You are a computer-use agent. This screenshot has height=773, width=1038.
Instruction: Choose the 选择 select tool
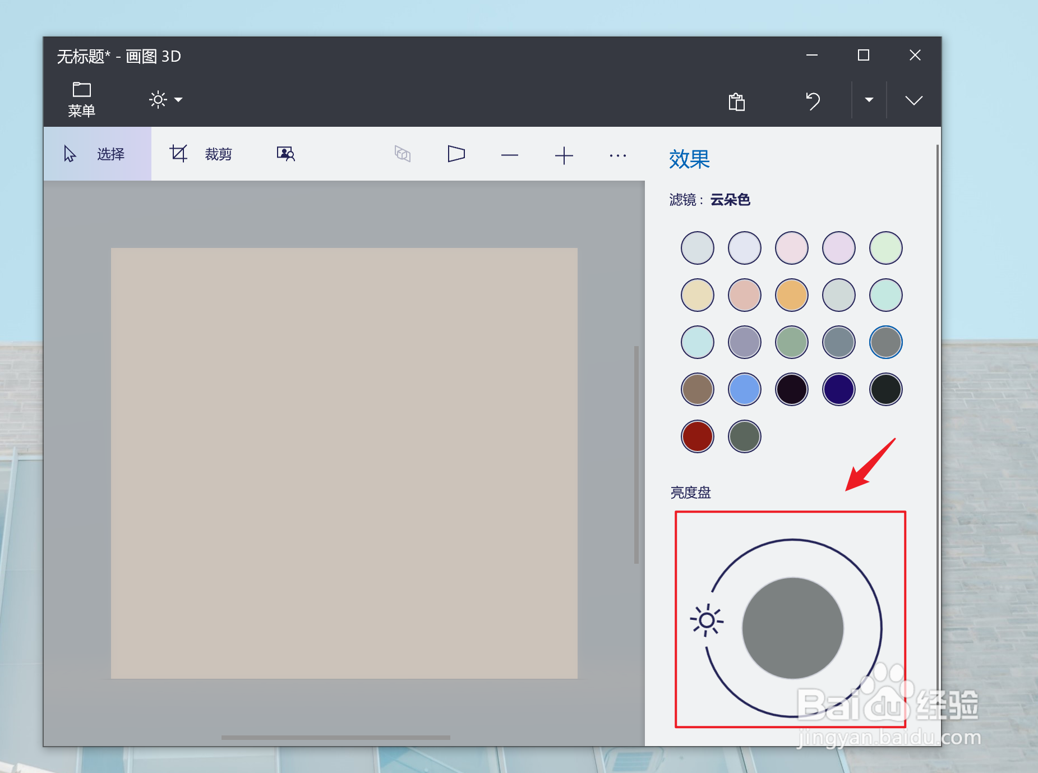(x=98, y=154)
